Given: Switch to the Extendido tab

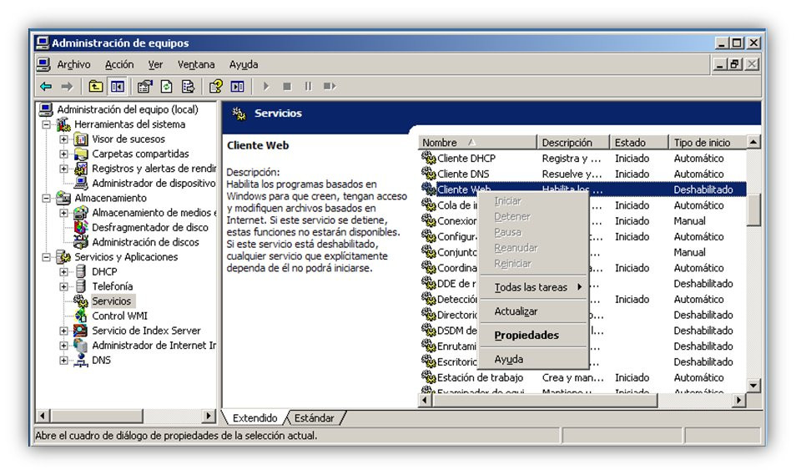Looking at the screenshot, I should [254, 418].
